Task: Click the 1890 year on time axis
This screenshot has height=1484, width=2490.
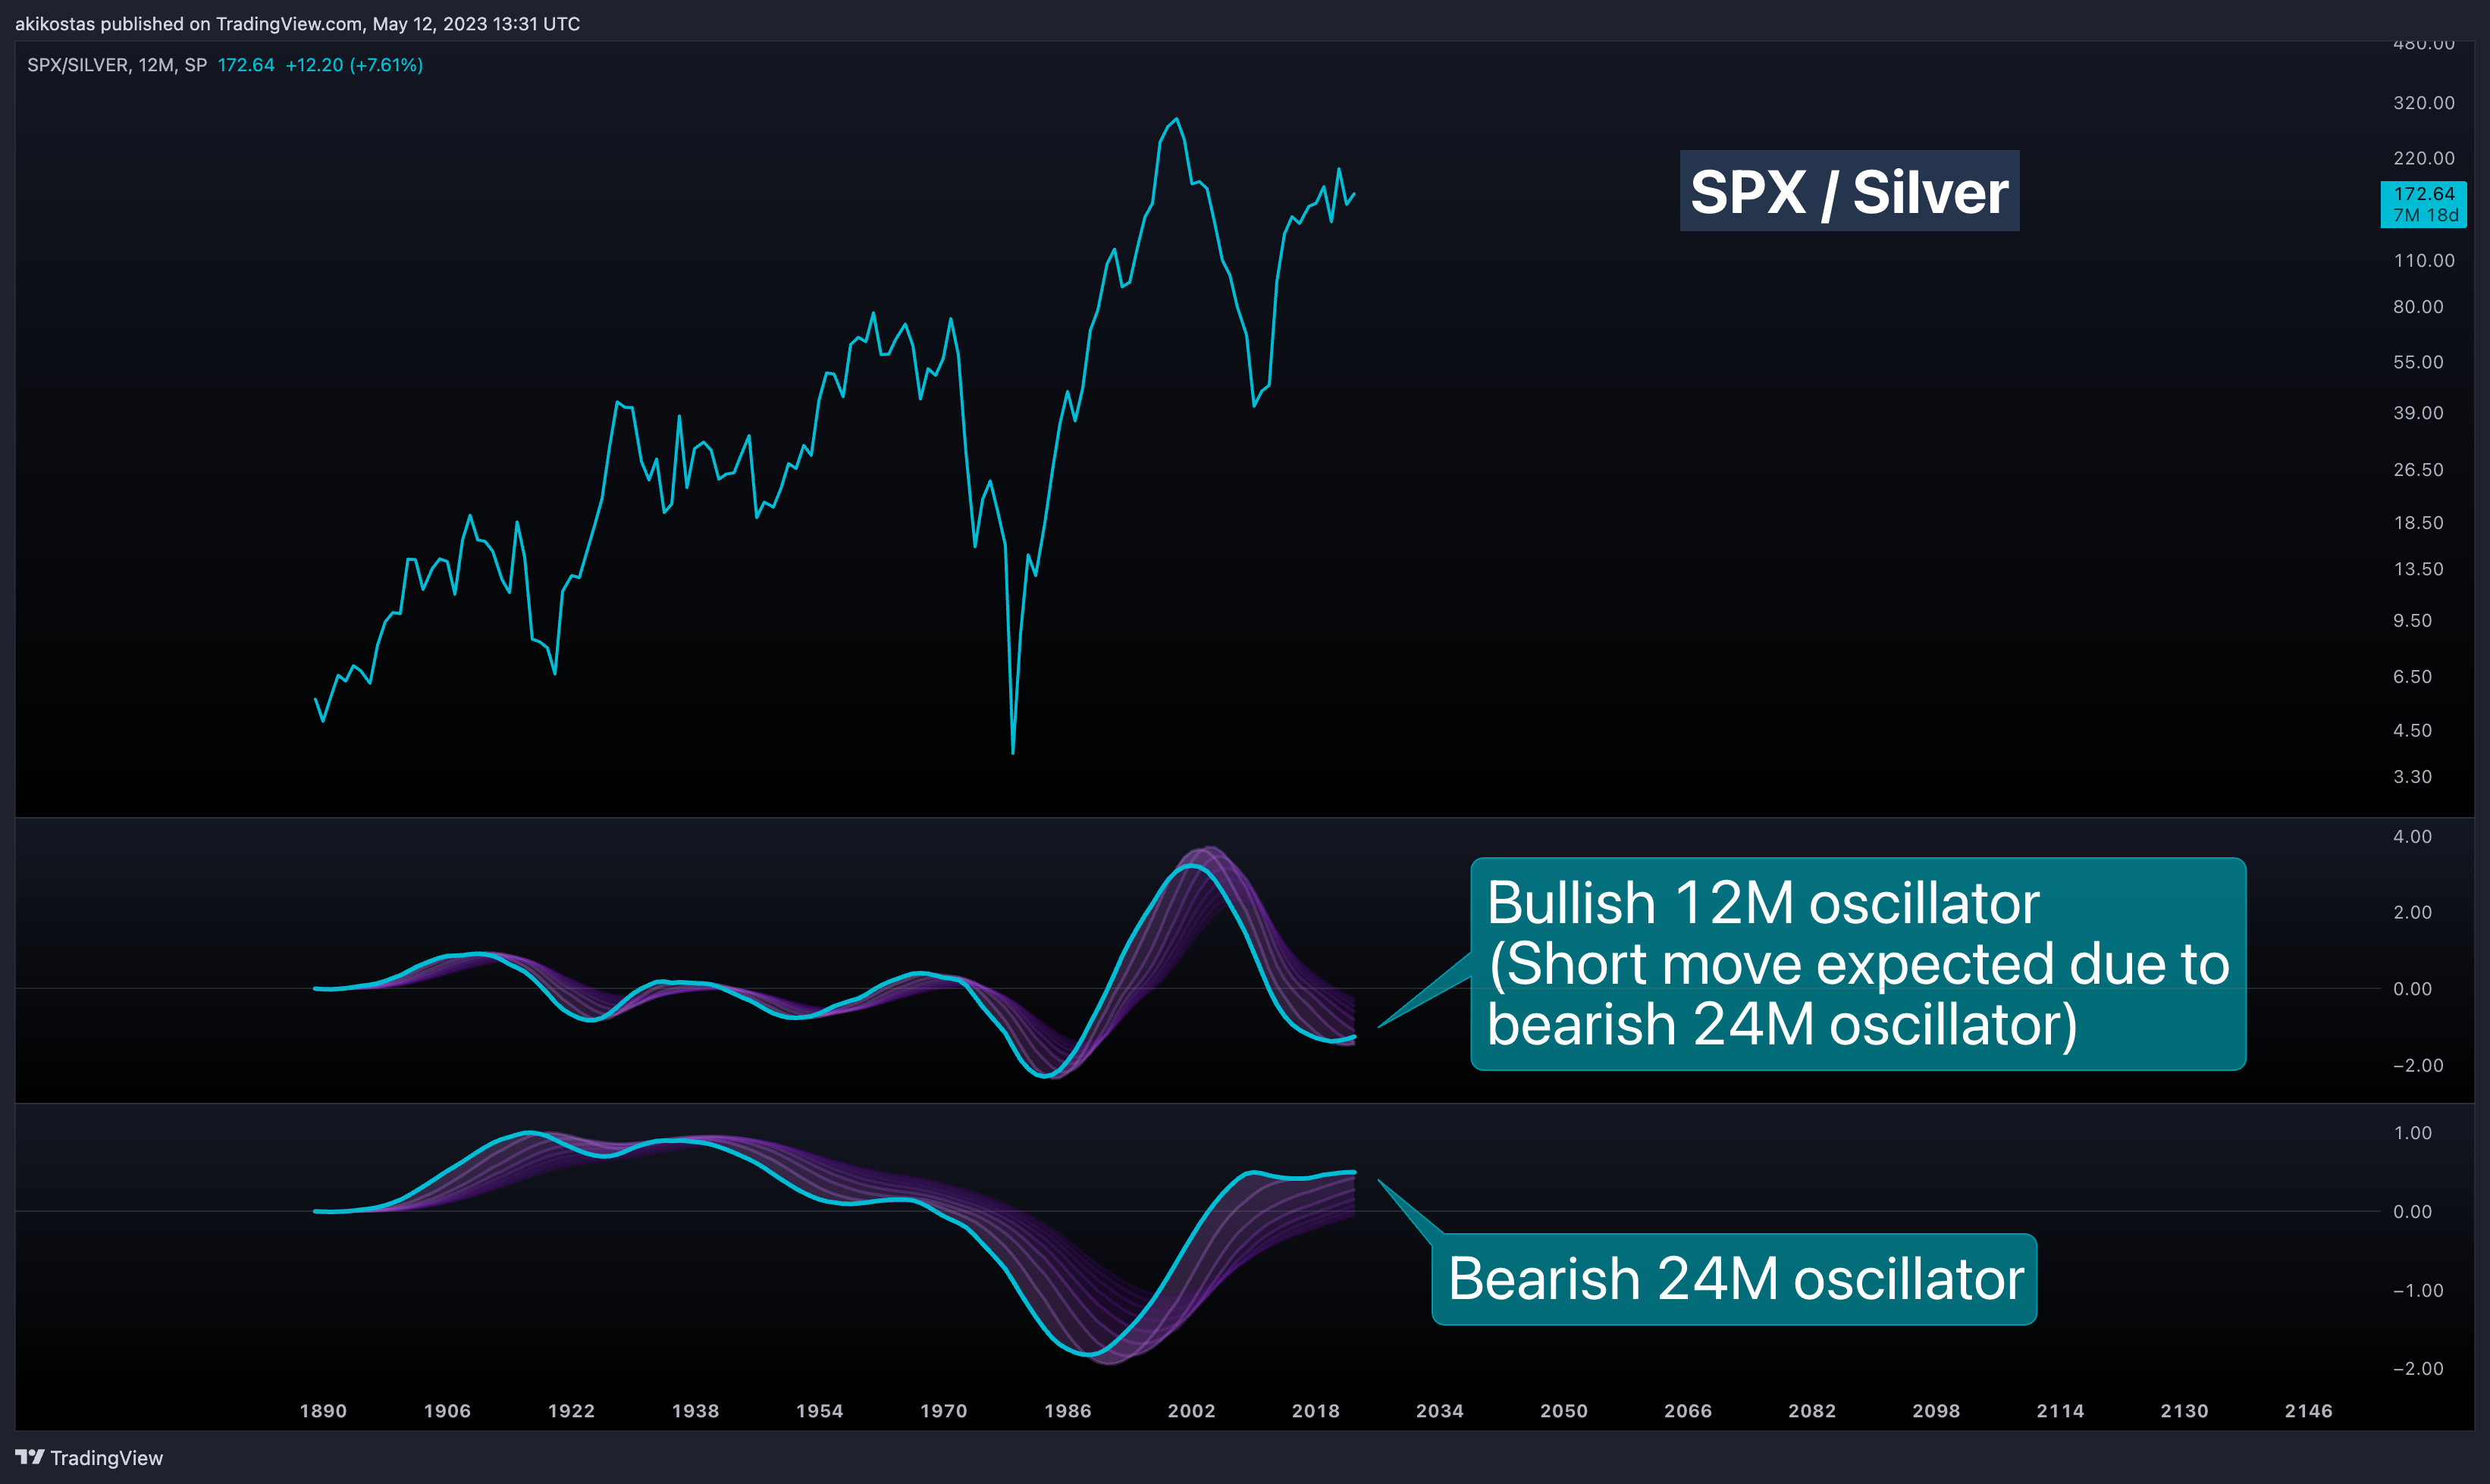Action: 323,1411
